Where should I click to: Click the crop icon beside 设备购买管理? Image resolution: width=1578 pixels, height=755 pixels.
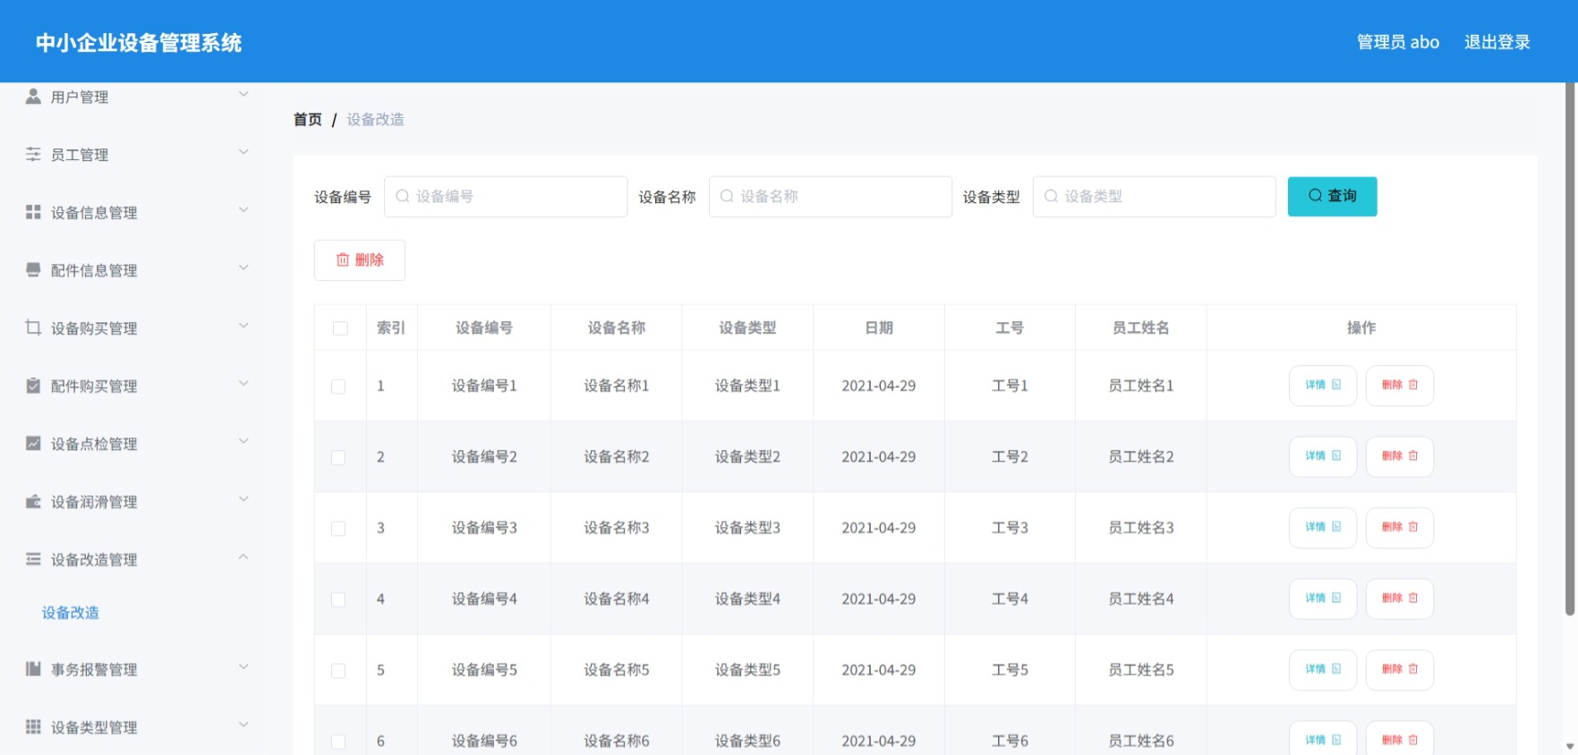coord(33,327)
